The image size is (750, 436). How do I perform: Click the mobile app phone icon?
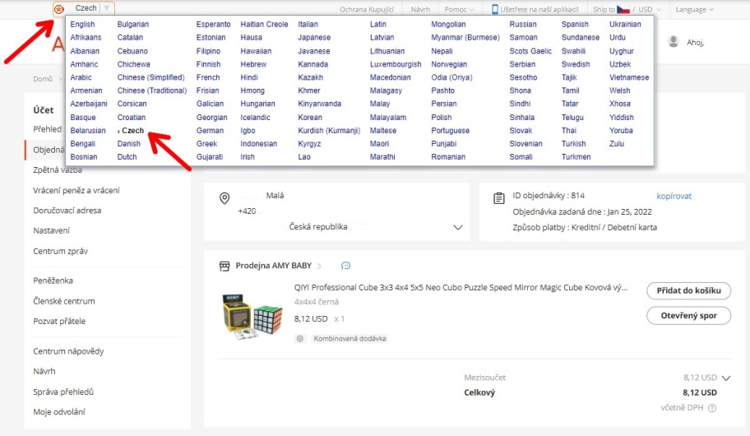point(495,10)
